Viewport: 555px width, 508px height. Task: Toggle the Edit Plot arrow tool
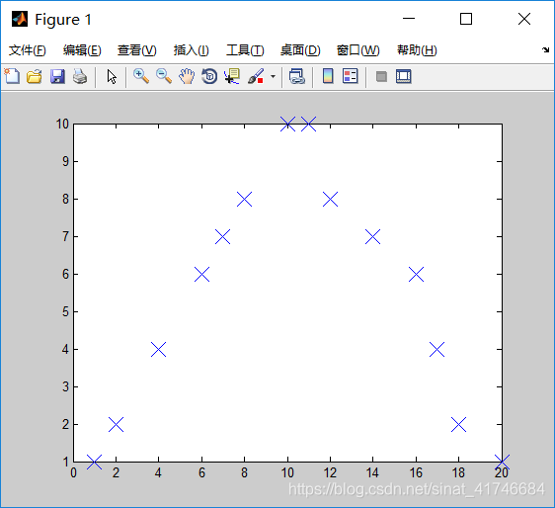coord(112,76)
